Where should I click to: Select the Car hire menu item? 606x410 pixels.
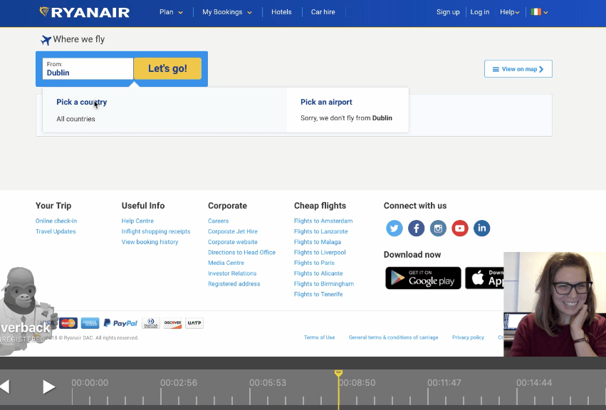(x=323, y=12)
